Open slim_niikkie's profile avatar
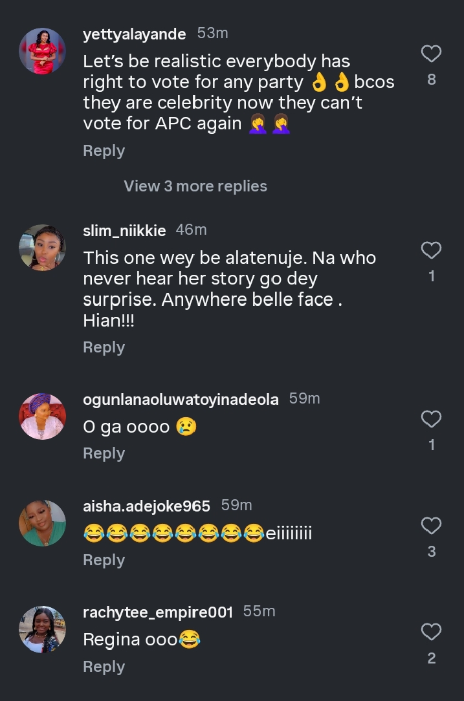The height and width of the screenshot is (701, 464). click(x=42, y=248)
